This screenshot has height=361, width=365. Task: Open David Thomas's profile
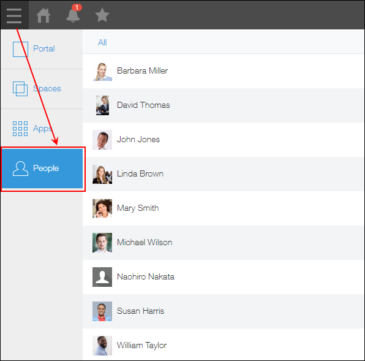tap(224, 105)
